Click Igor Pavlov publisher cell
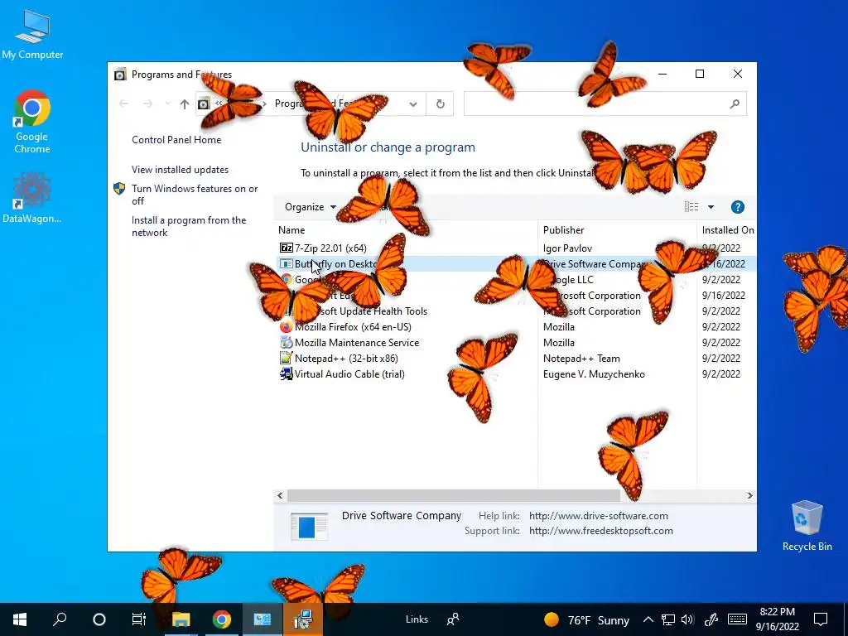This screenshot has width=848, height=636. pyautogui.click(x=567, y=248)
